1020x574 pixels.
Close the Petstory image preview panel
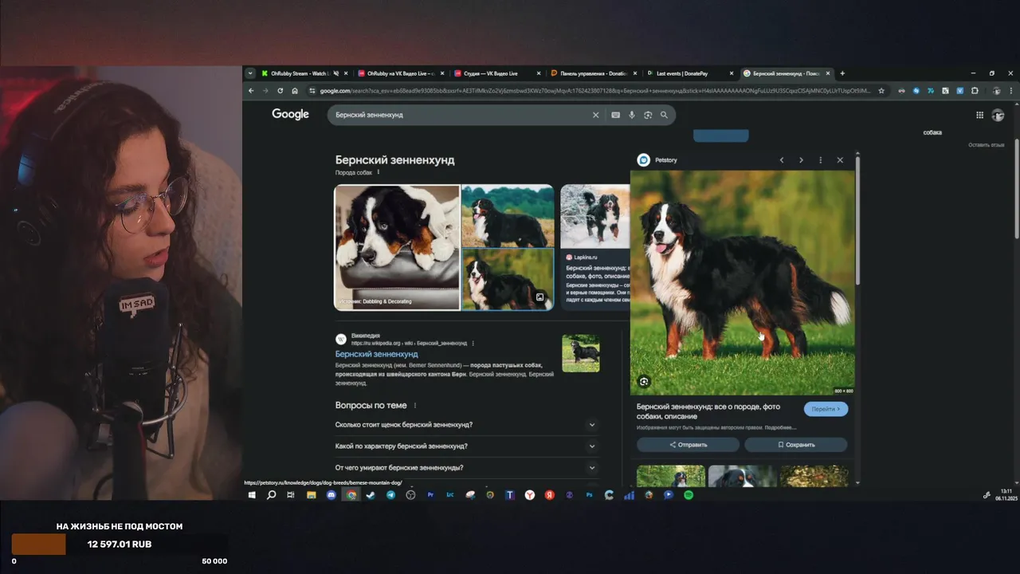(x=840, y=160)
